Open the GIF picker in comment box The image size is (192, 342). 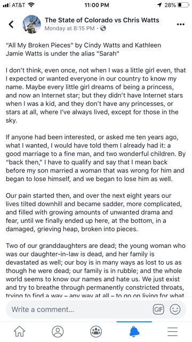pos(158,309)
